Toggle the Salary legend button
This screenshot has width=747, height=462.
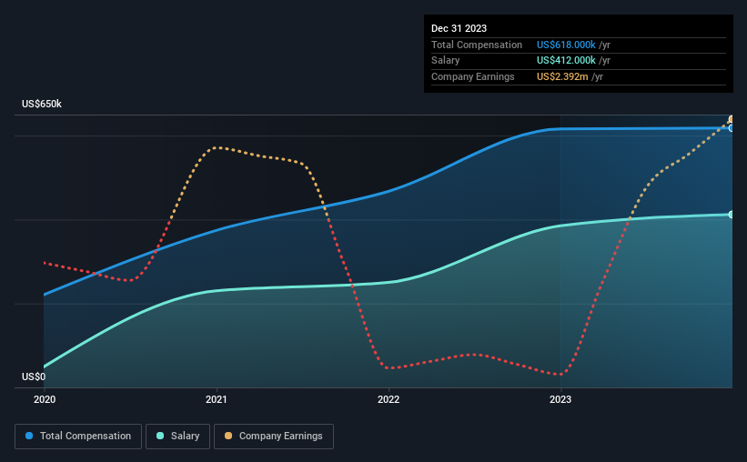tap(177, 437)
